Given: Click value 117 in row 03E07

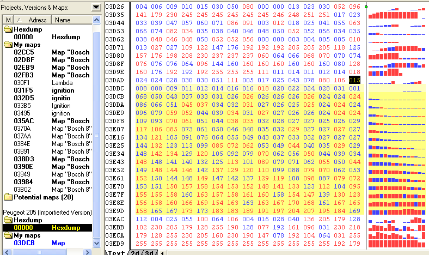Looking at the screenshot, I should (x=141, y=129).
